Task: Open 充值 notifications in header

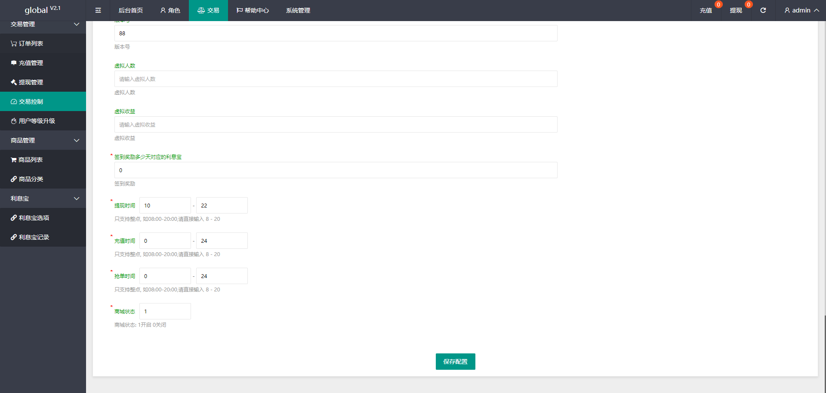Action: coord(706,10)
